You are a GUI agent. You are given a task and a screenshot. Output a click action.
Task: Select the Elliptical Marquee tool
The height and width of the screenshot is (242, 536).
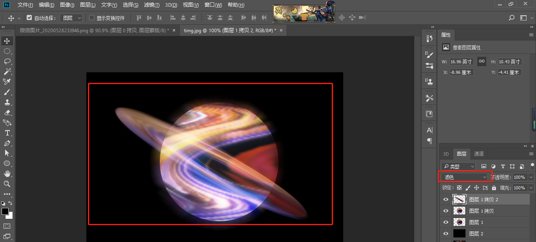click(x=7, y=51)
